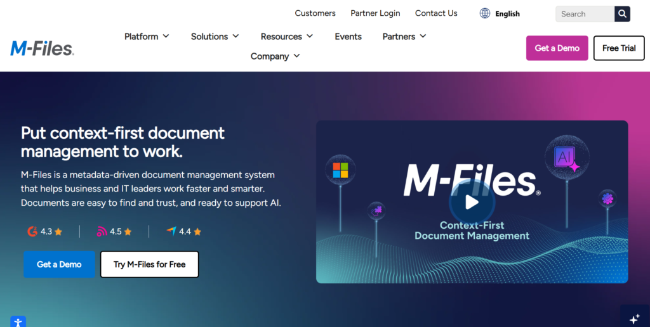
Task: Open the Events page
Action: click(x=348, y=36)
